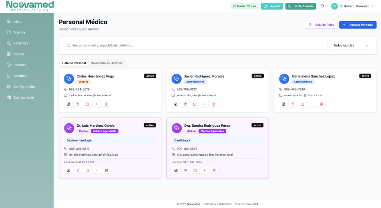This screenshot has height=208, width=381.
Task: Click phone number 999-789-0123
Action: (187, 90)
